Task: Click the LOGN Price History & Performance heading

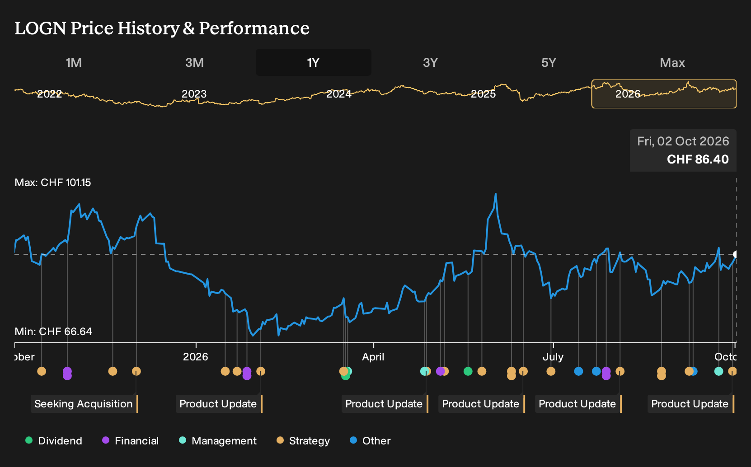Action: point(162,28)
